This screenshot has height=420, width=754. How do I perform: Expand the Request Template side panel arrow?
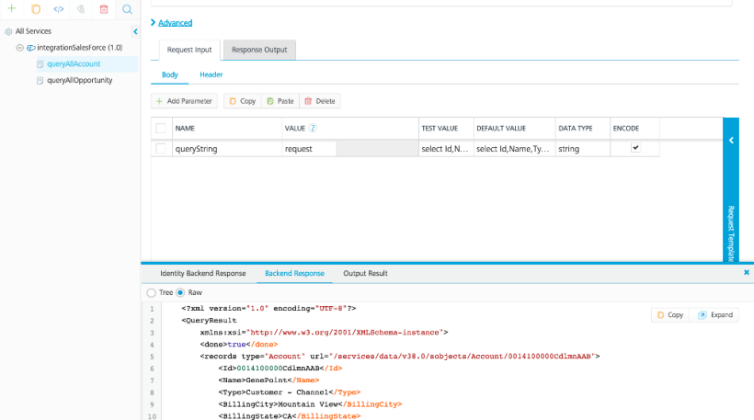coord(731,141)
